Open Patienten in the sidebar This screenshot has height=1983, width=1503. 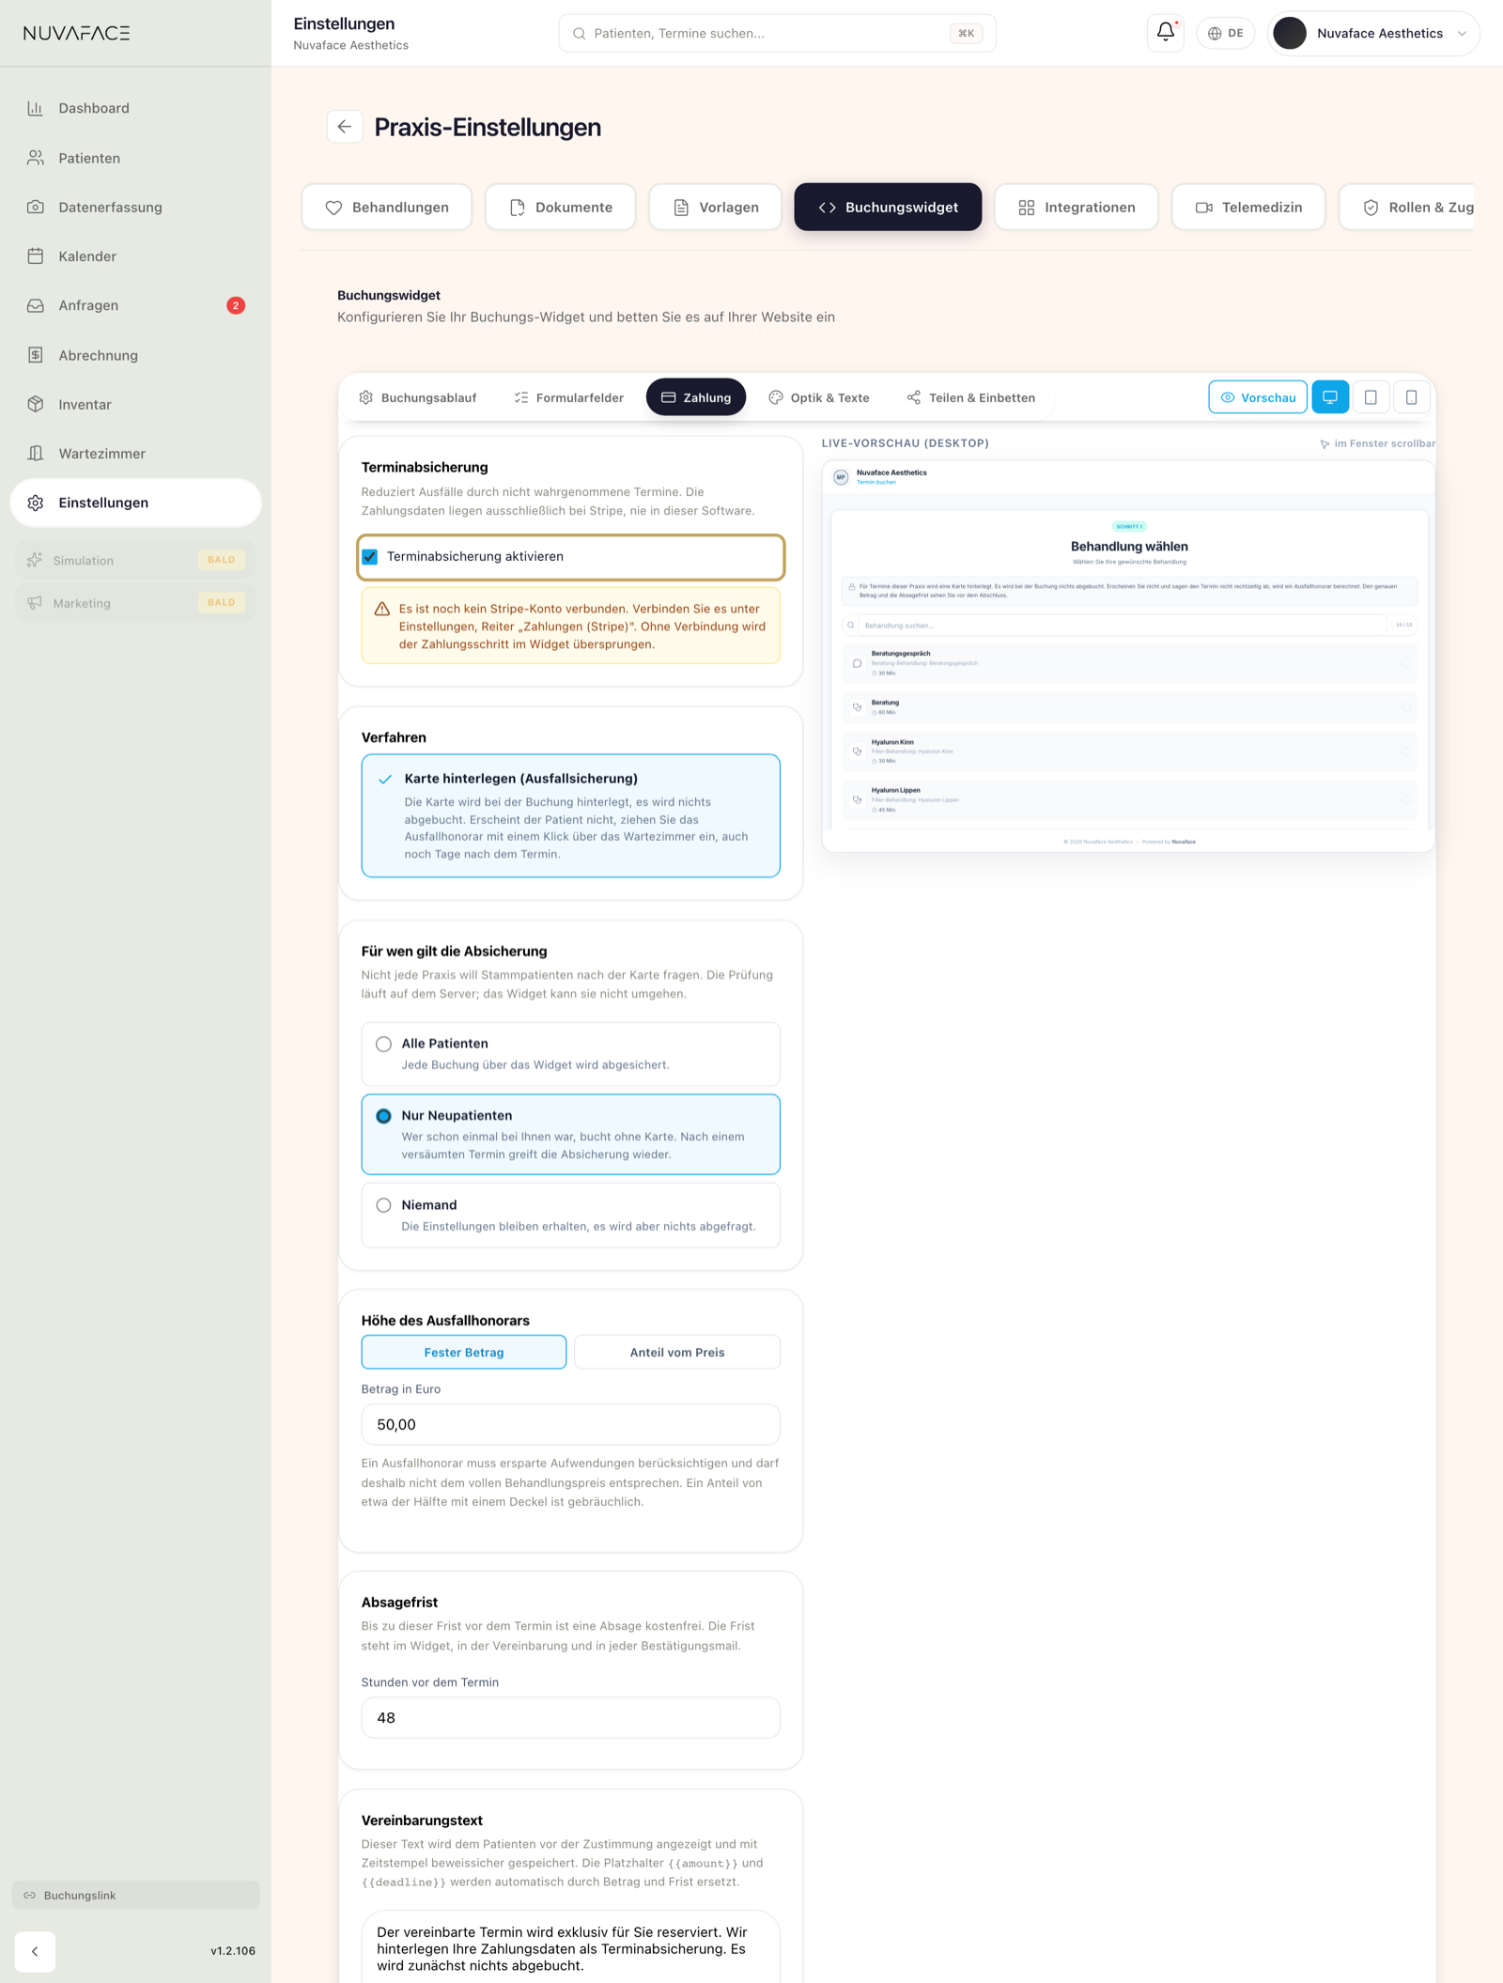[135, 158]
